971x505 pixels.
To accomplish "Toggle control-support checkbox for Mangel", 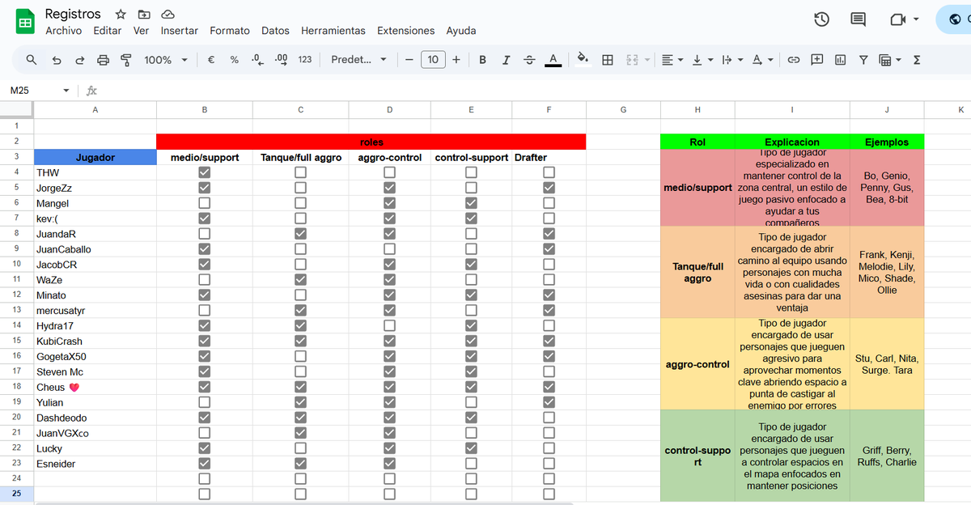I will [x=471, y=203].
